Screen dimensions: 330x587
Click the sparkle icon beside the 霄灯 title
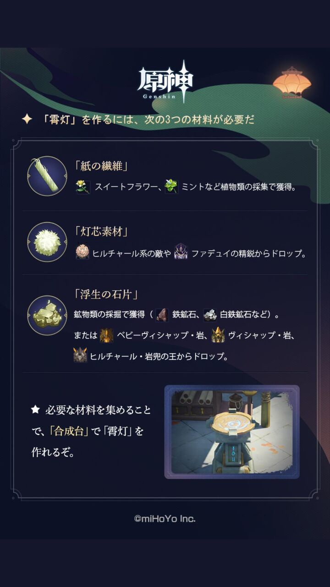coord(27,119)
